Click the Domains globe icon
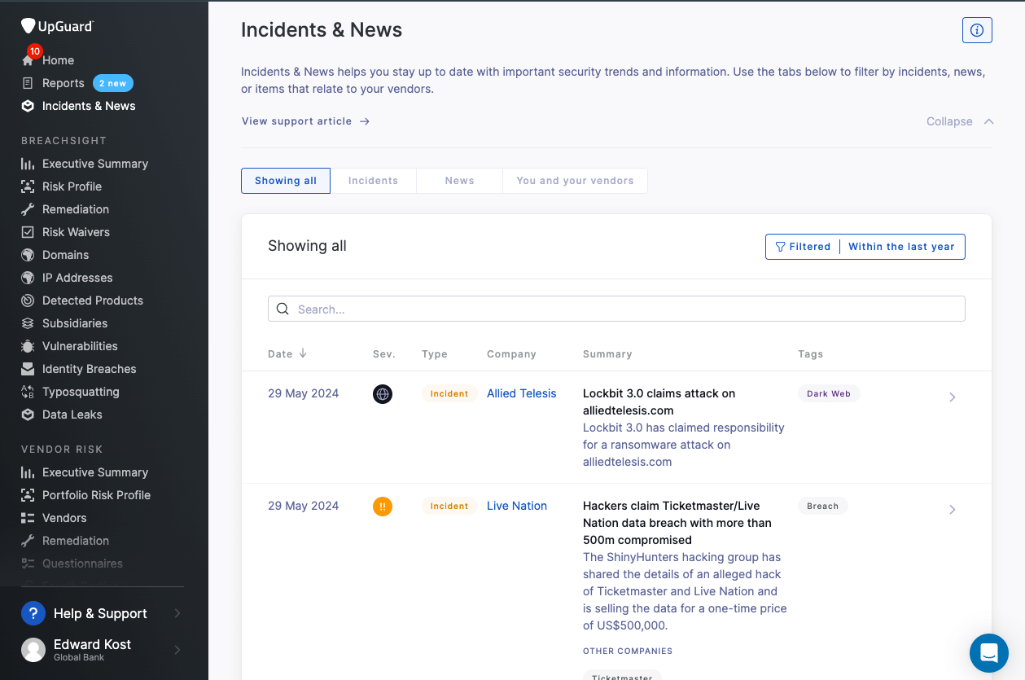 (28, 255)
